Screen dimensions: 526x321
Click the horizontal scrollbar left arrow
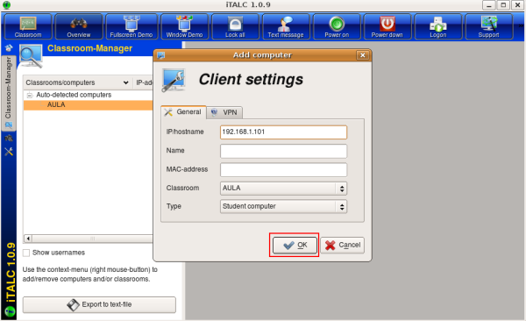point(28,239)
